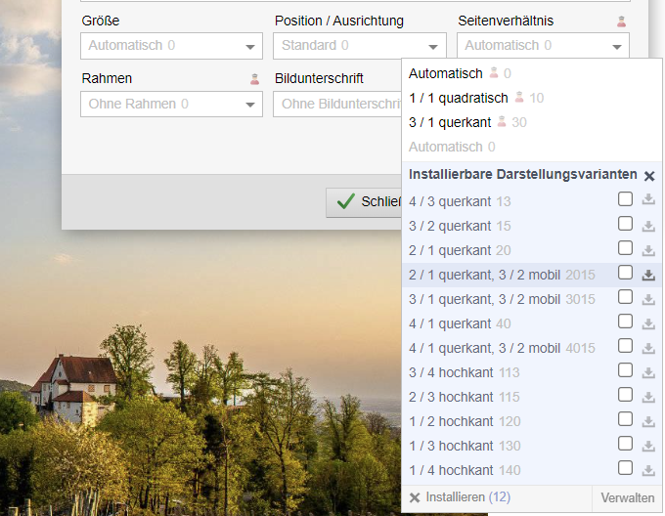The height and width of the screenshot is (516, 665).
Task: Choose 1 / 1 quadratisch option
Action: (531, 99)
